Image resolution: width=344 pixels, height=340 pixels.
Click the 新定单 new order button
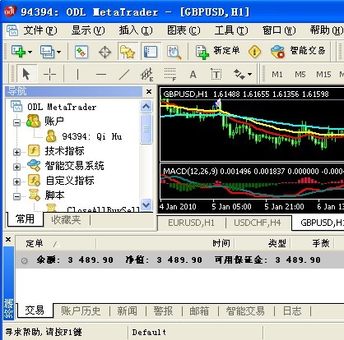pyautogui.click(x=218, y=52)
